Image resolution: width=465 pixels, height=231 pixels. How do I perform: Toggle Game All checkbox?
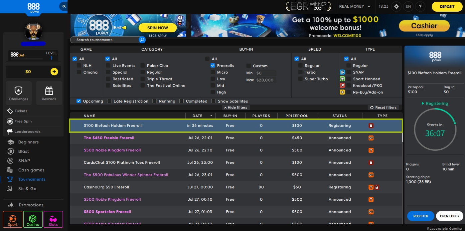coord(75,59)
